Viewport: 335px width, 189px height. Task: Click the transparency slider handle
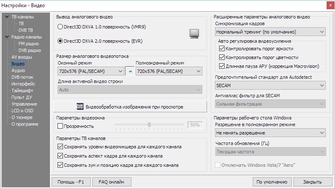(149, 125)
